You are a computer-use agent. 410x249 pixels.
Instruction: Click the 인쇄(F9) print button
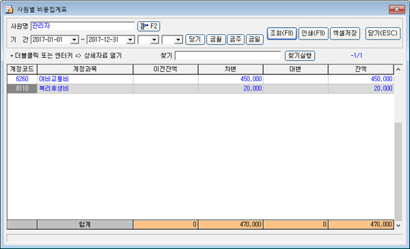click(x=313, y=33)
